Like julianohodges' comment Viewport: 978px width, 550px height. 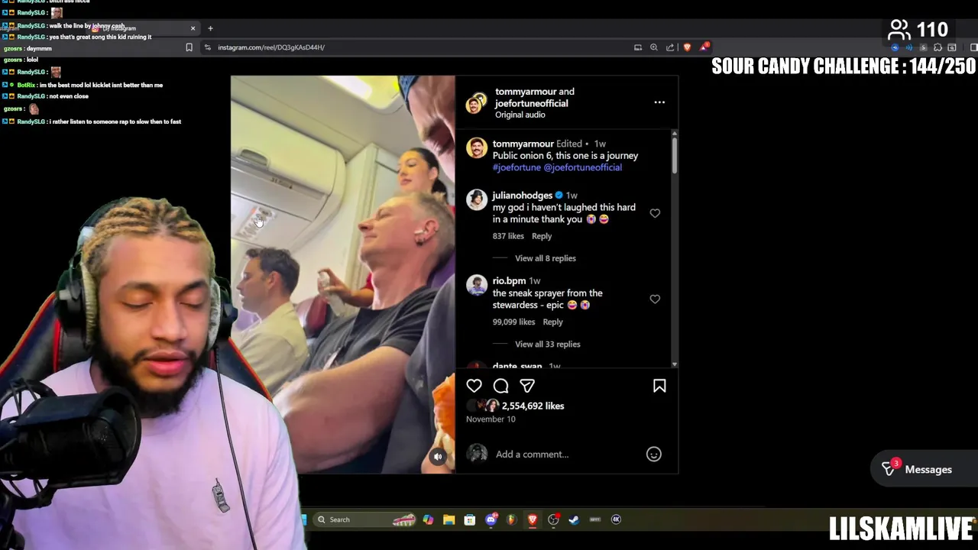tap(655, 213)
